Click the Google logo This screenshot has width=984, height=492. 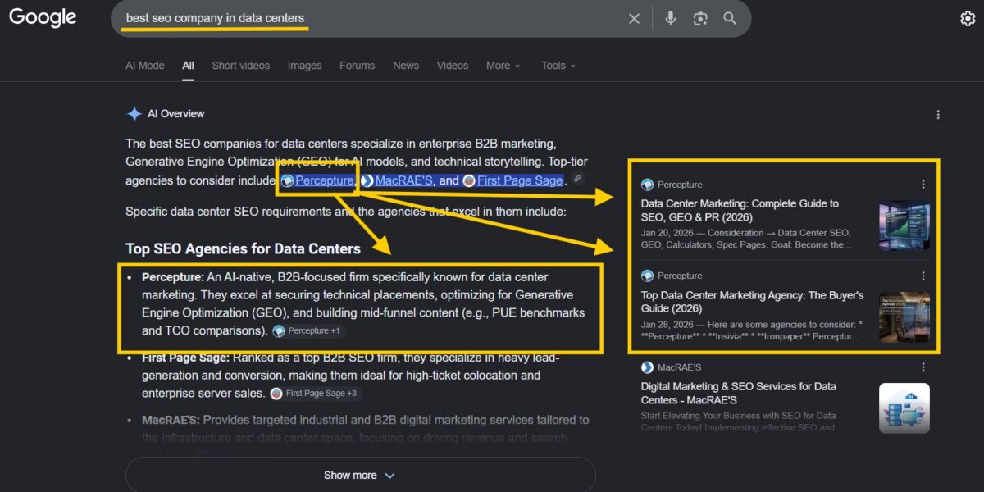[43, 17]
